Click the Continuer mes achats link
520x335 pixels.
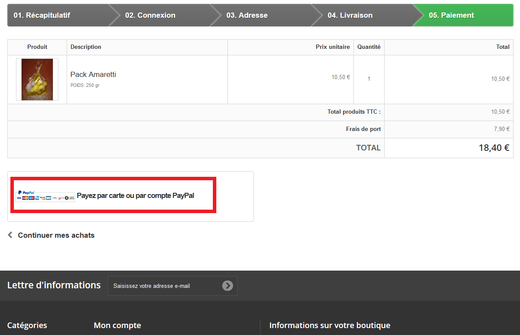pos(56,235)
